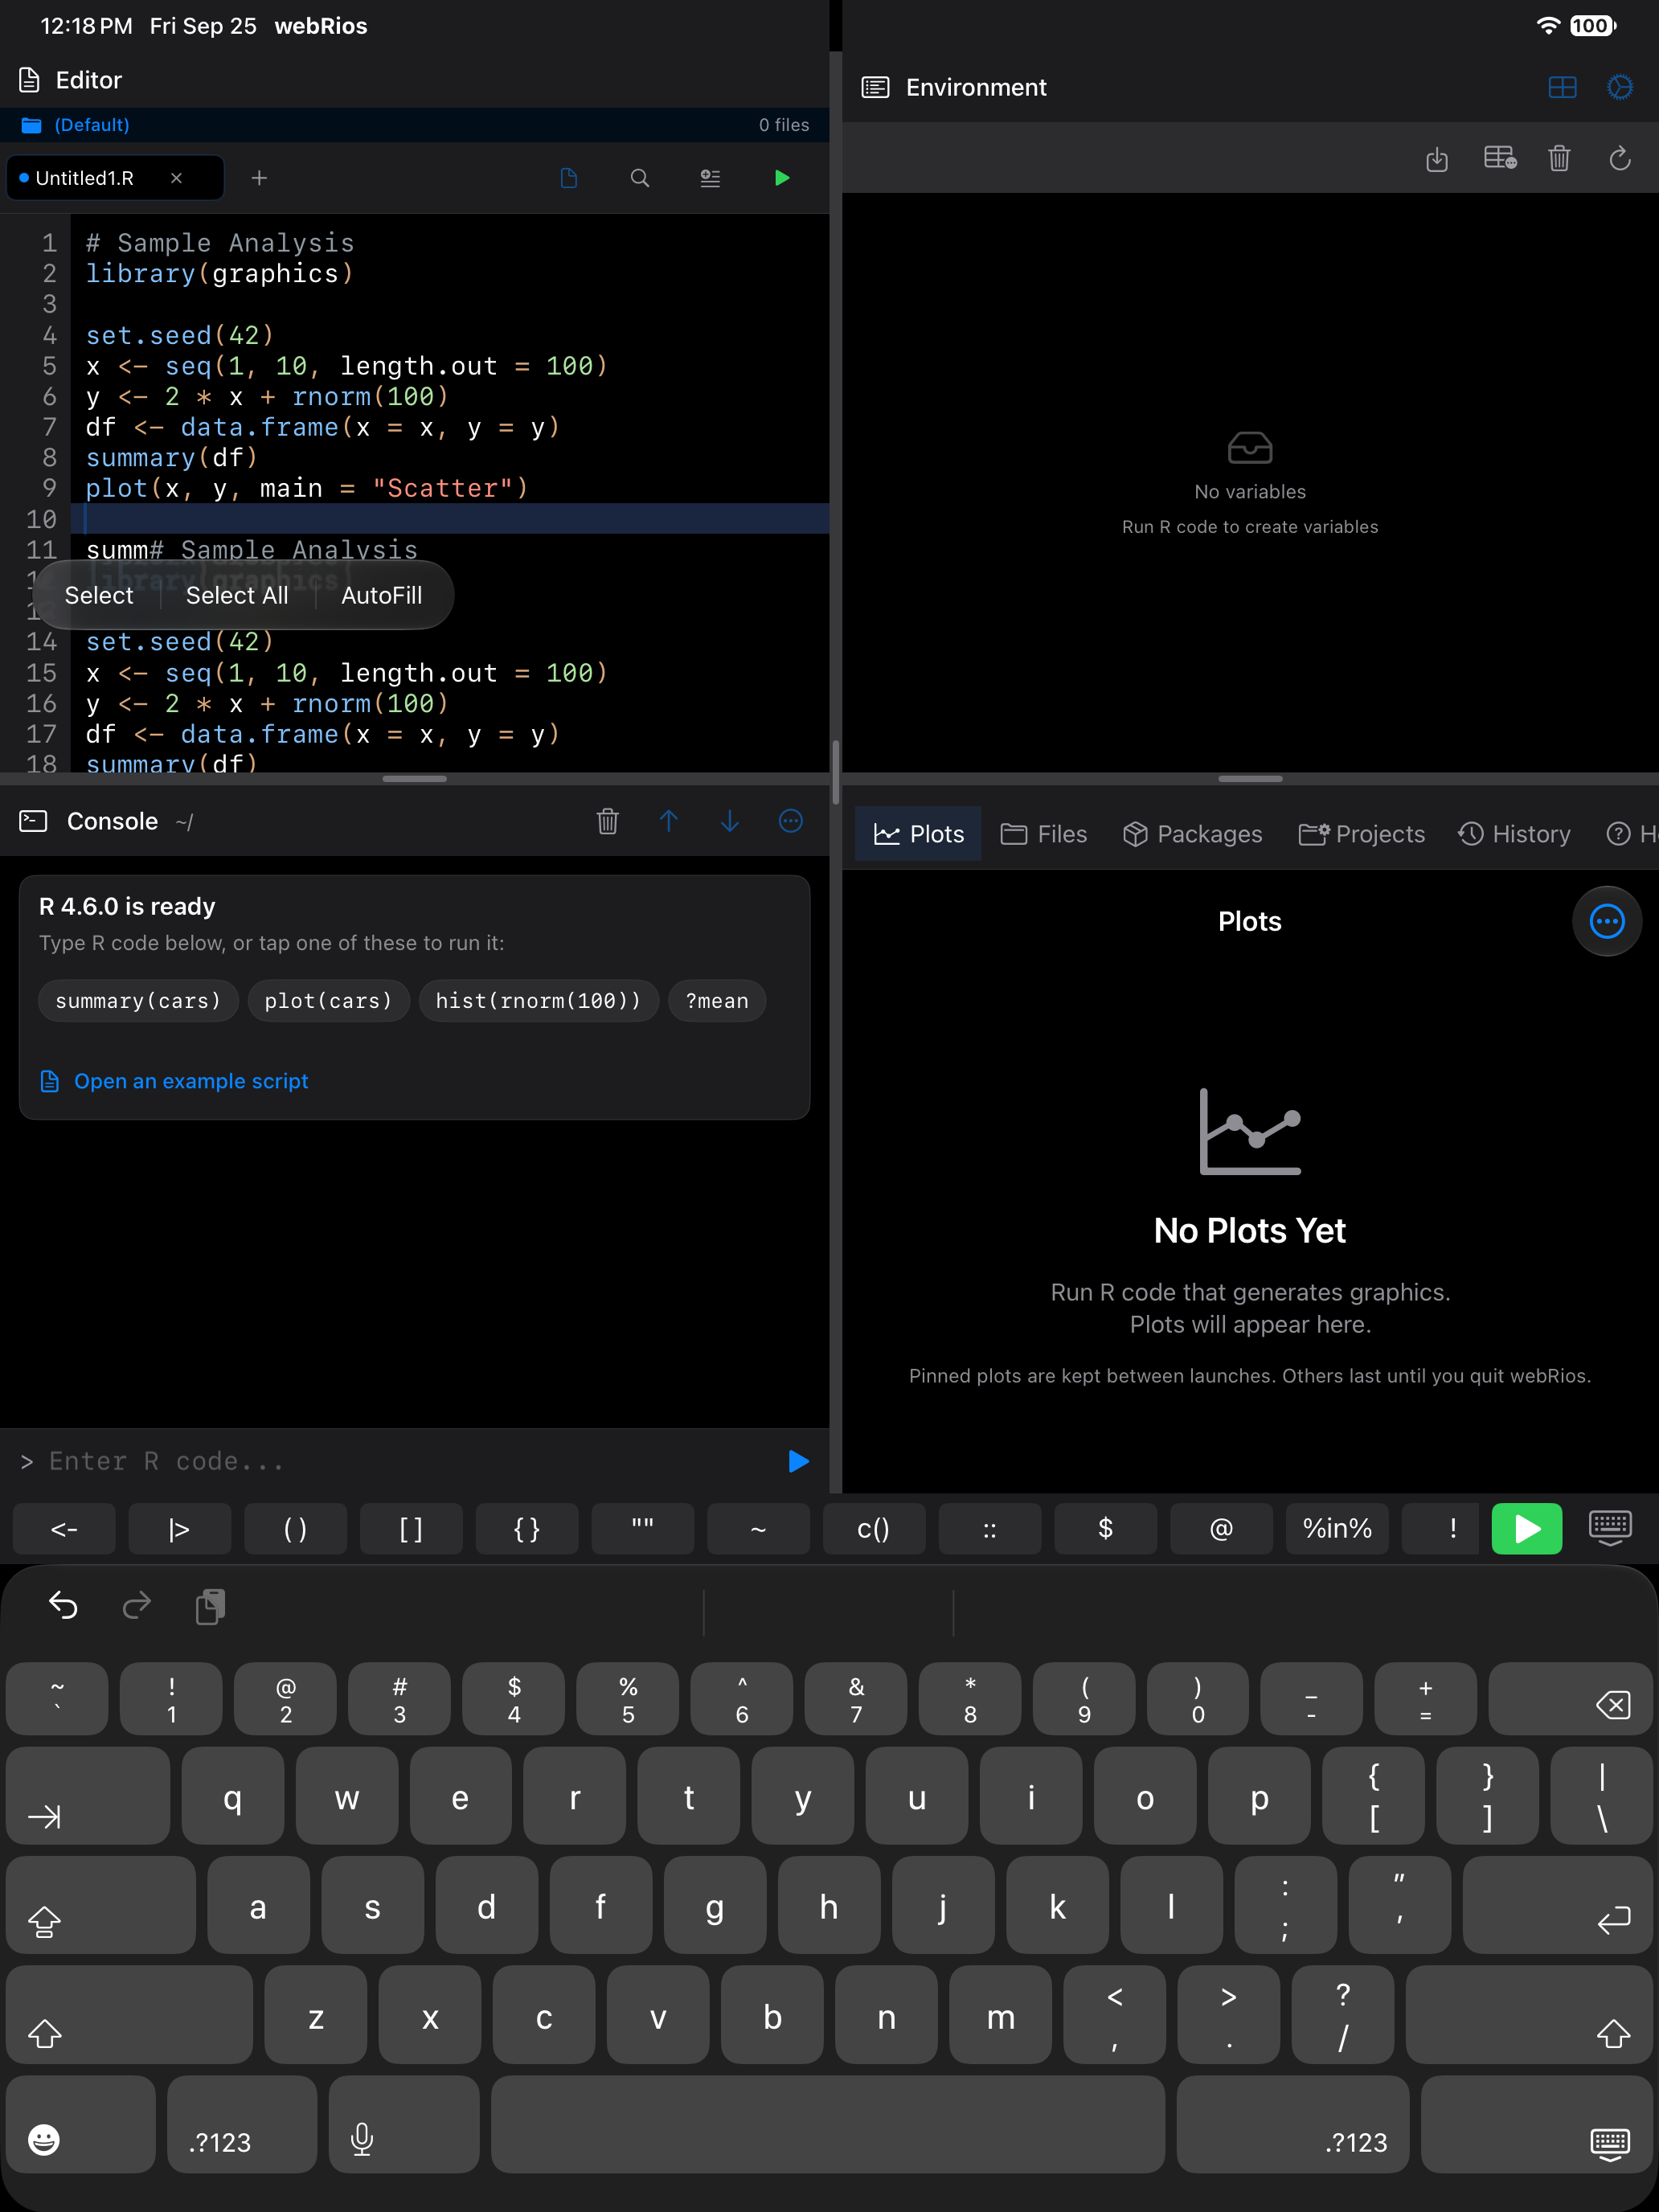Switch to the Projects tab
1659x2212 pixels.
click(1361, 834)
